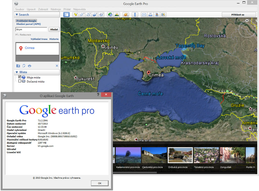Click the Taganrog Bay map label
259x191 pixels.
190,46
